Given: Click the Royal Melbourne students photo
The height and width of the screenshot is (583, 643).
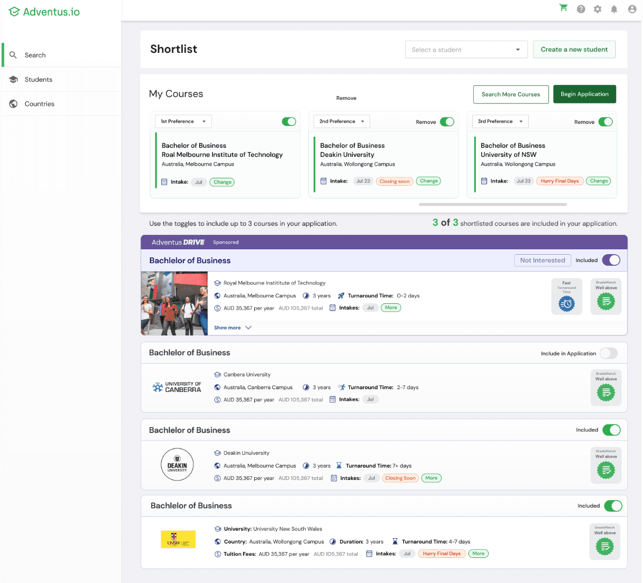Looking at the screenshot, I should click(174, 303).
